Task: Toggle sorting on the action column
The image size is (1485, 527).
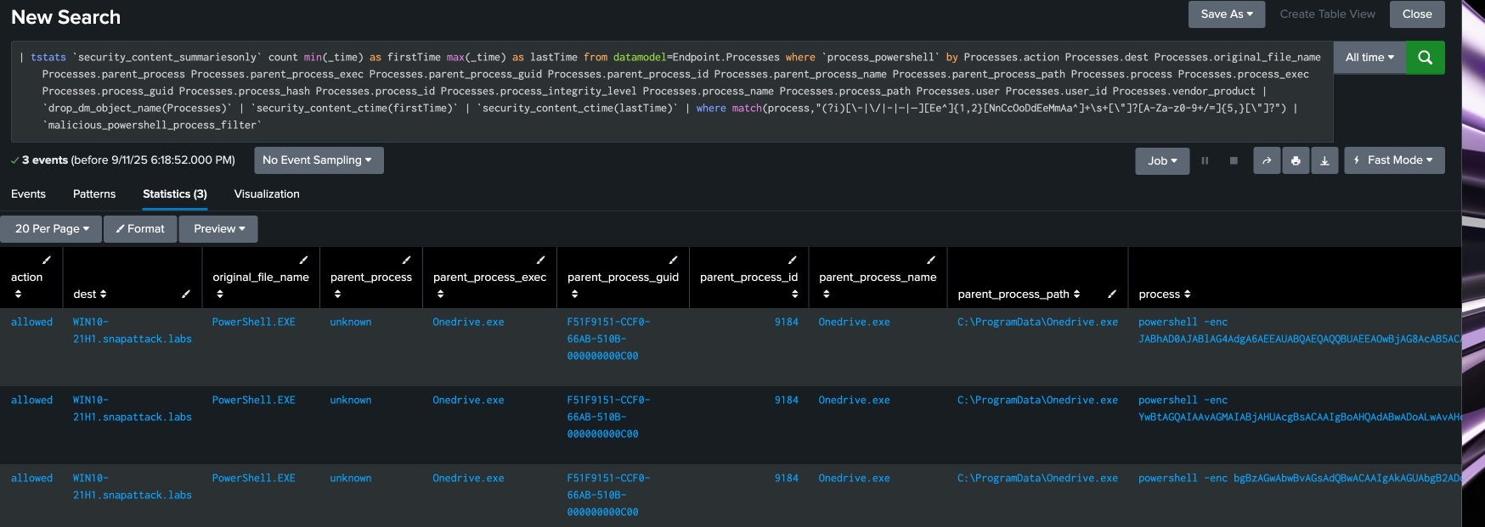Action: (18, 294)
